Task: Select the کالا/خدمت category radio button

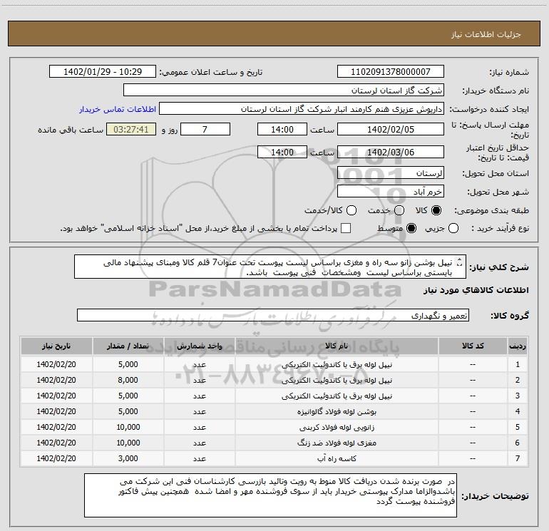Action: tap(352, 210)
